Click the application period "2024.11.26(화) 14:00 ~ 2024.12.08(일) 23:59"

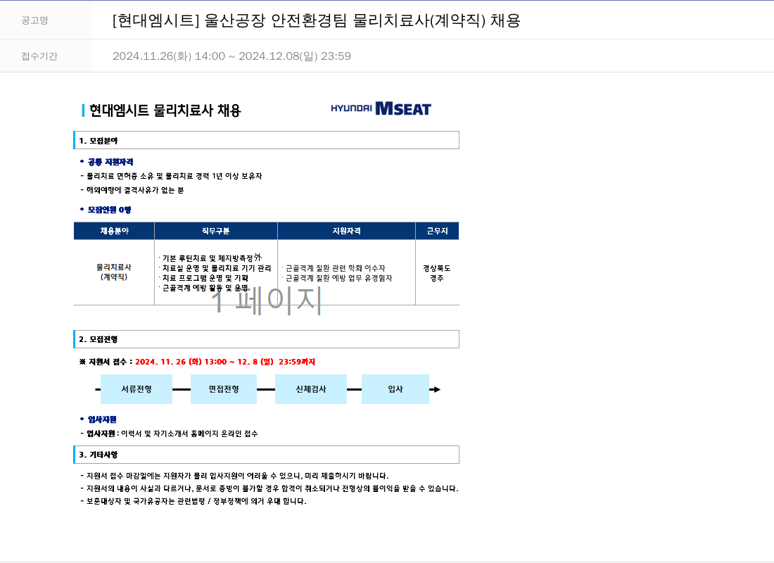pyautogui.click(x=231, y=56)
